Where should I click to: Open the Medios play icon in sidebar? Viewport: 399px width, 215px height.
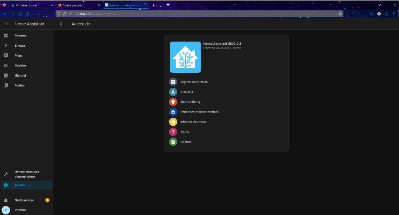(x=6, y=86)
